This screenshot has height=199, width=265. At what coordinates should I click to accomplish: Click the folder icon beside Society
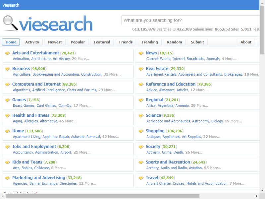pyautogui.click(x=141, y=147)
